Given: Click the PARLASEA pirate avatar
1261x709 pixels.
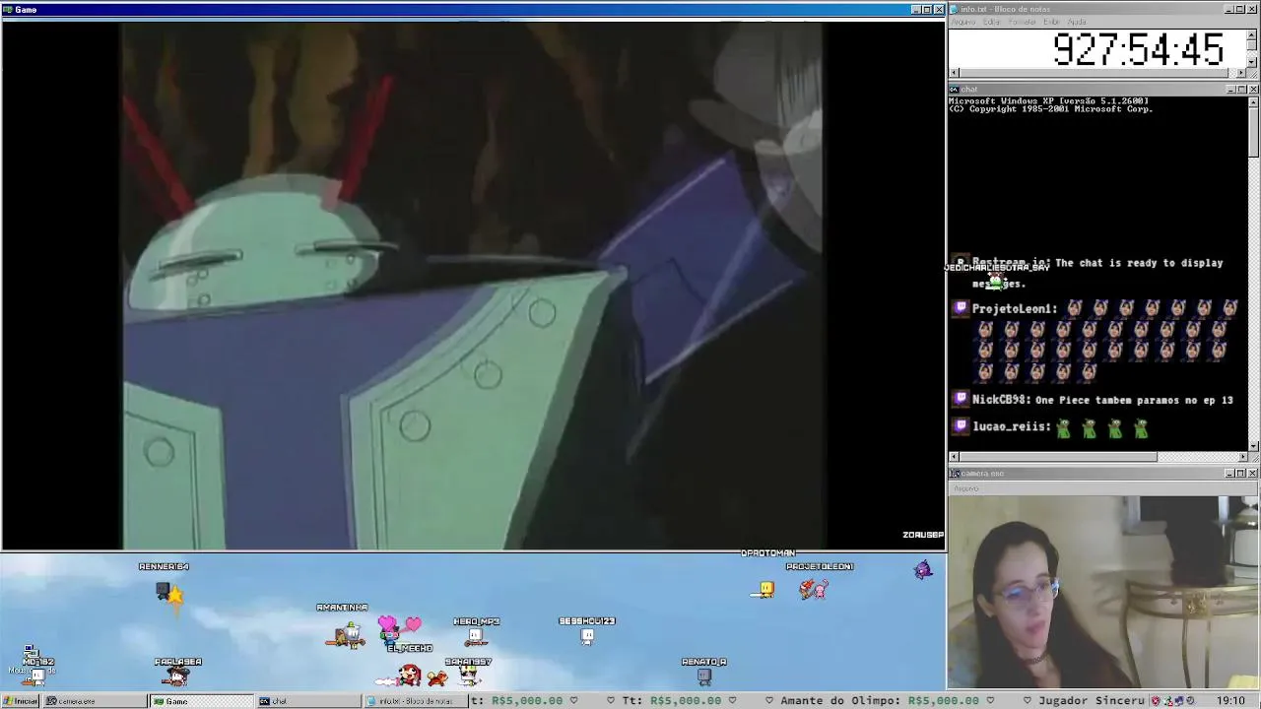Looking at the screenshot, I should pyautogui.click(x=177, y=677).
